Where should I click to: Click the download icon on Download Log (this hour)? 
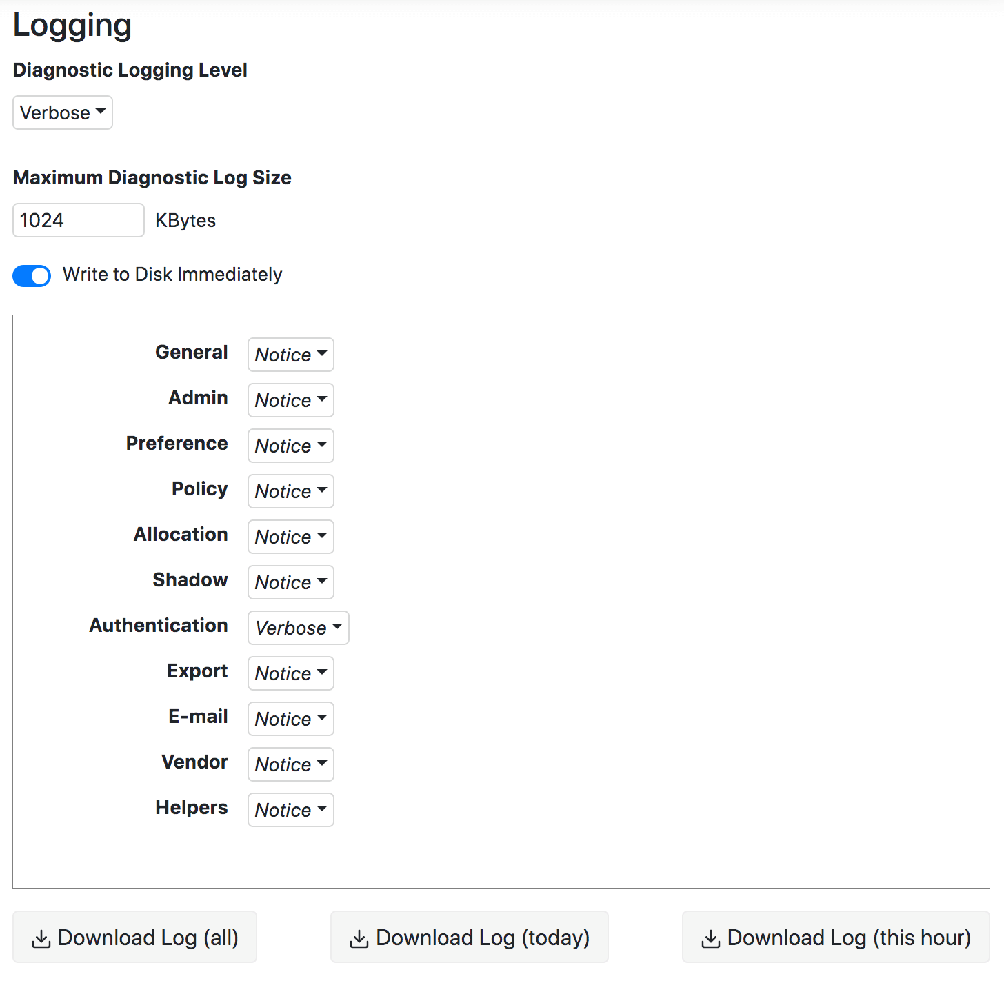point(711,938)
